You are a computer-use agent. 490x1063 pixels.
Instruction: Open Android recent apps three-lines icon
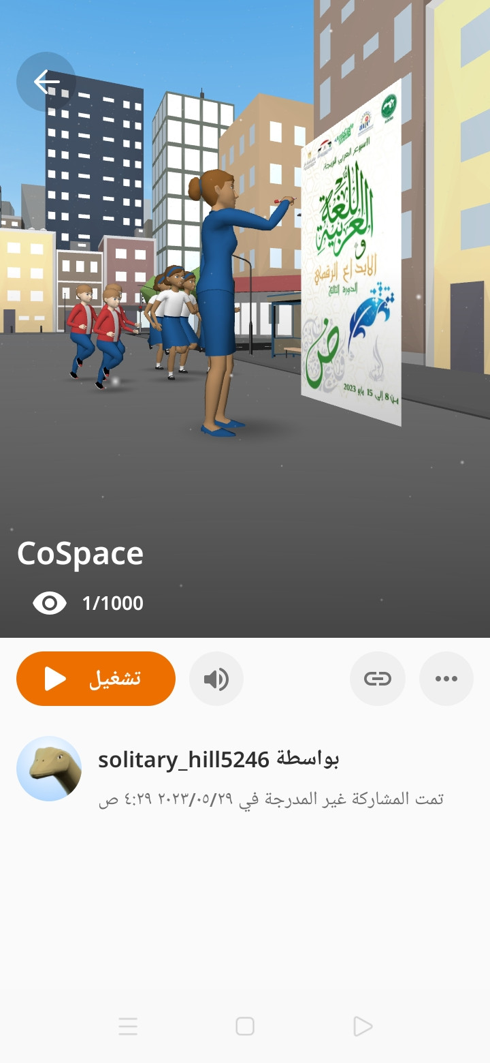[x=128, y=1026]
